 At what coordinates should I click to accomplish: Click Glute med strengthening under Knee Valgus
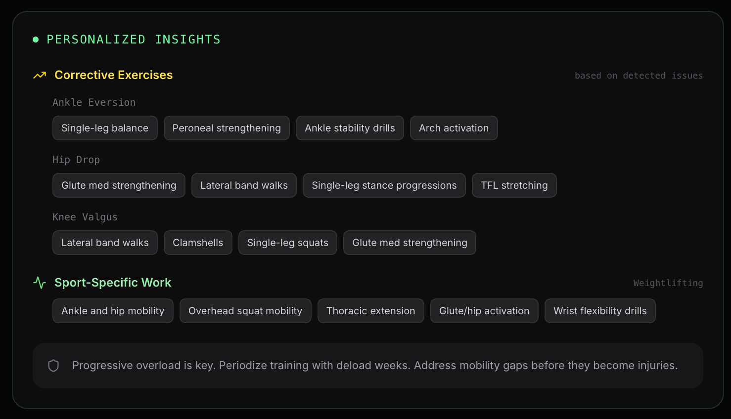[410, 243]
